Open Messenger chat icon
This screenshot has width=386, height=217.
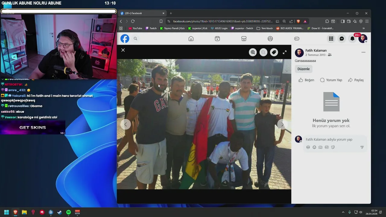click(x=342, y=39)
